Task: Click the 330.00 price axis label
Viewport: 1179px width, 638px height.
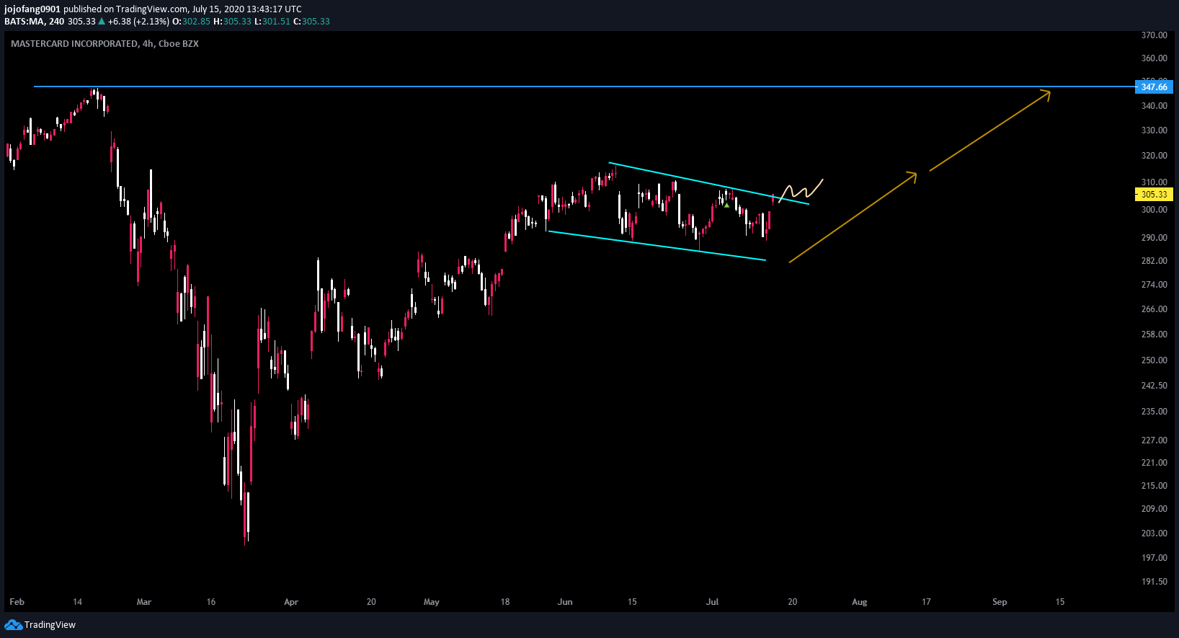Action: 1154,130
